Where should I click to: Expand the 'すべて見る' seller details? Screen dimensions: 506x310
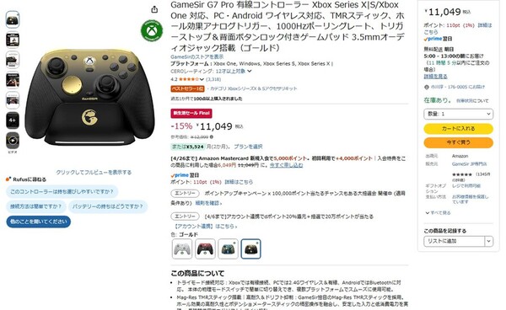438,213
